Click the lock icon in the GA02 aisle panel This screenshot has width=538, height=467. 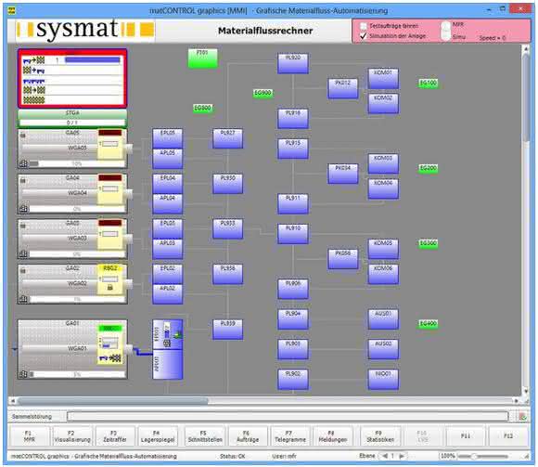click(110, 287)
